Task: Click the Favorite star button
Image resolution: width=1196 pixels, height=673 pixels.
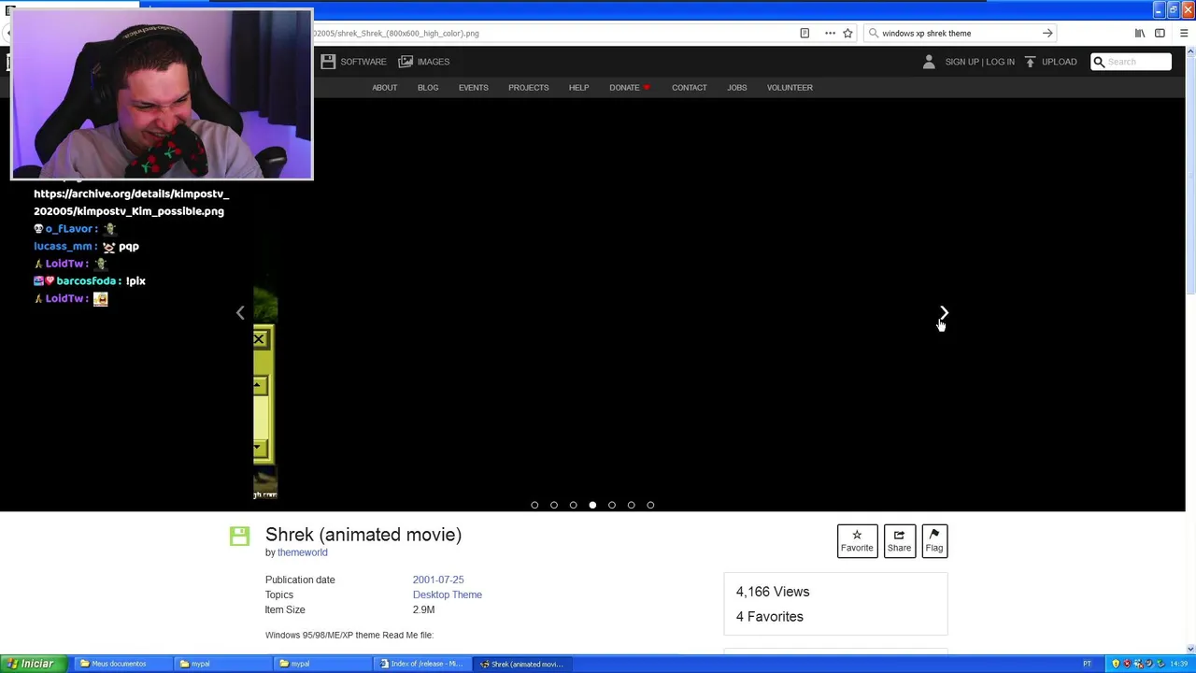Action: [x=857, y=540]
